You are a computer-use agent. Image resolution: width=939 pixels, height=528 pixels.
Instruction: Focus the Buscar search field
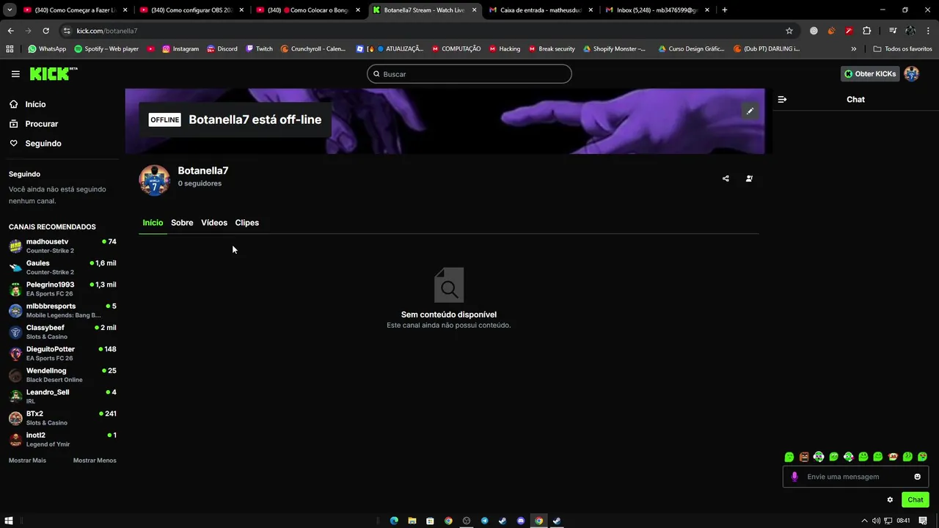(469, 74)
